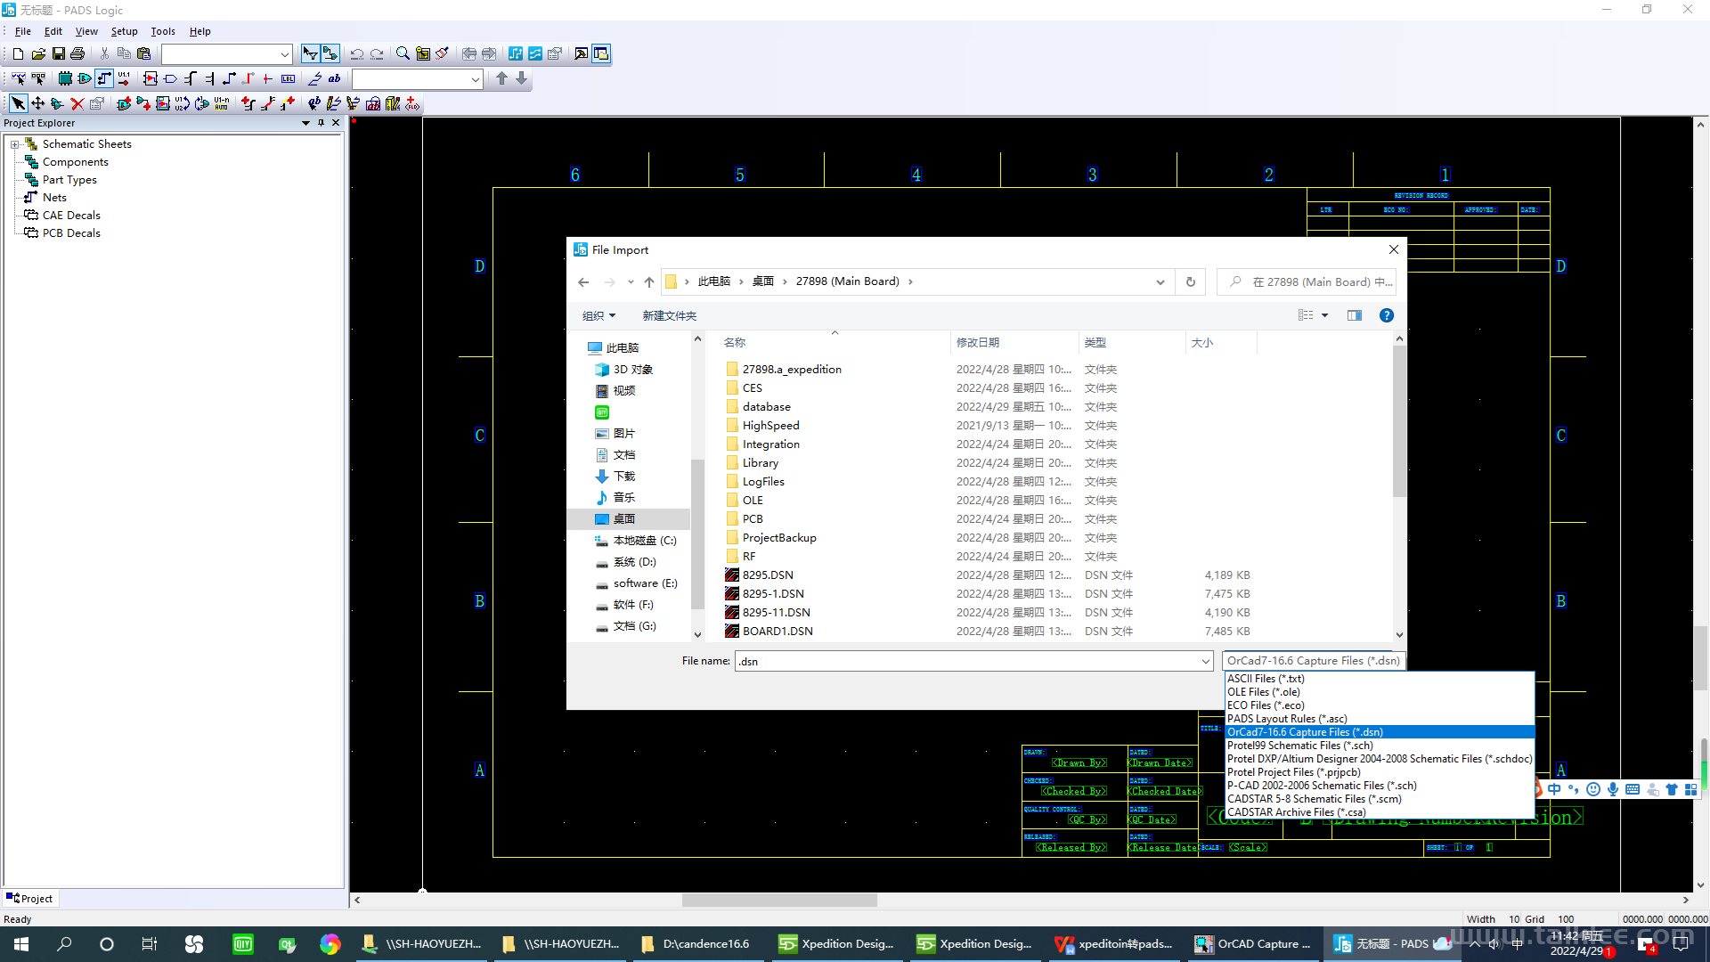Click the New file icon
The image size is (1710, 962).
pos(18,53)
